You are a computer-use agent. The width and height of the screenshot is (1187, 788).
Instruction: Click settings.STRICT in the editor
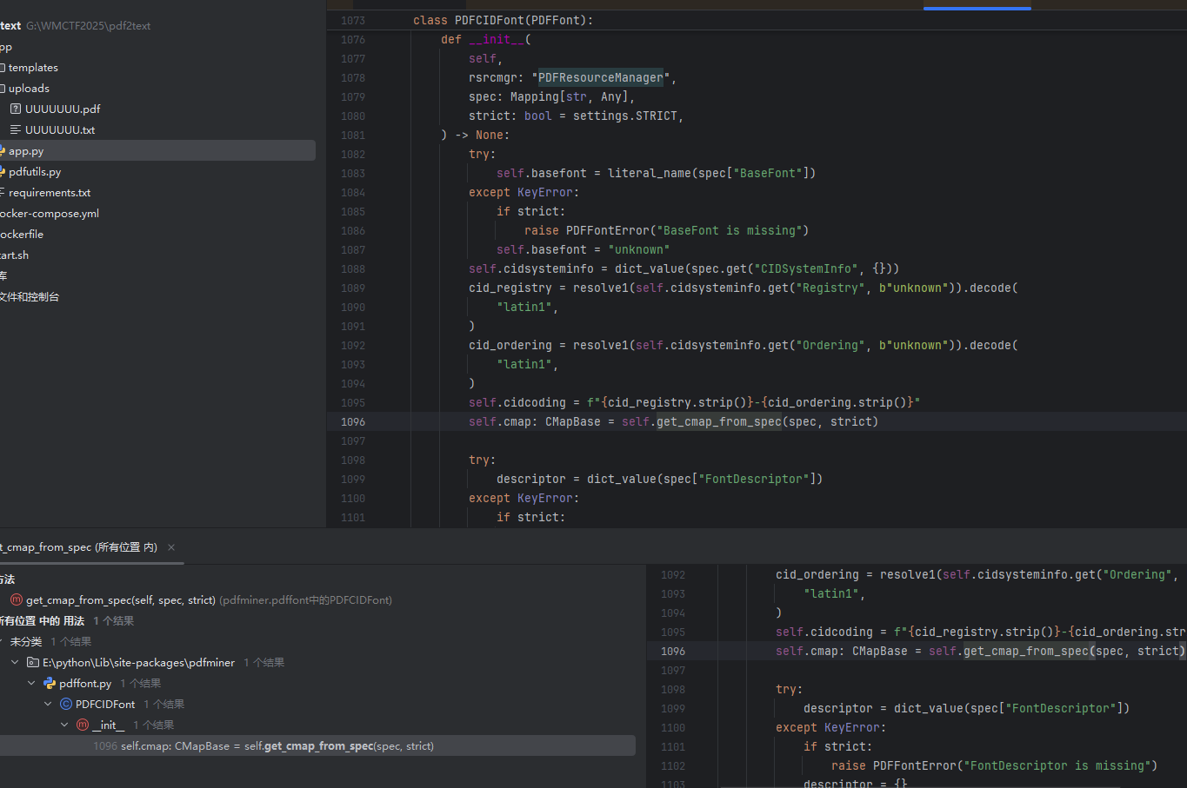[x=624, y=116]
